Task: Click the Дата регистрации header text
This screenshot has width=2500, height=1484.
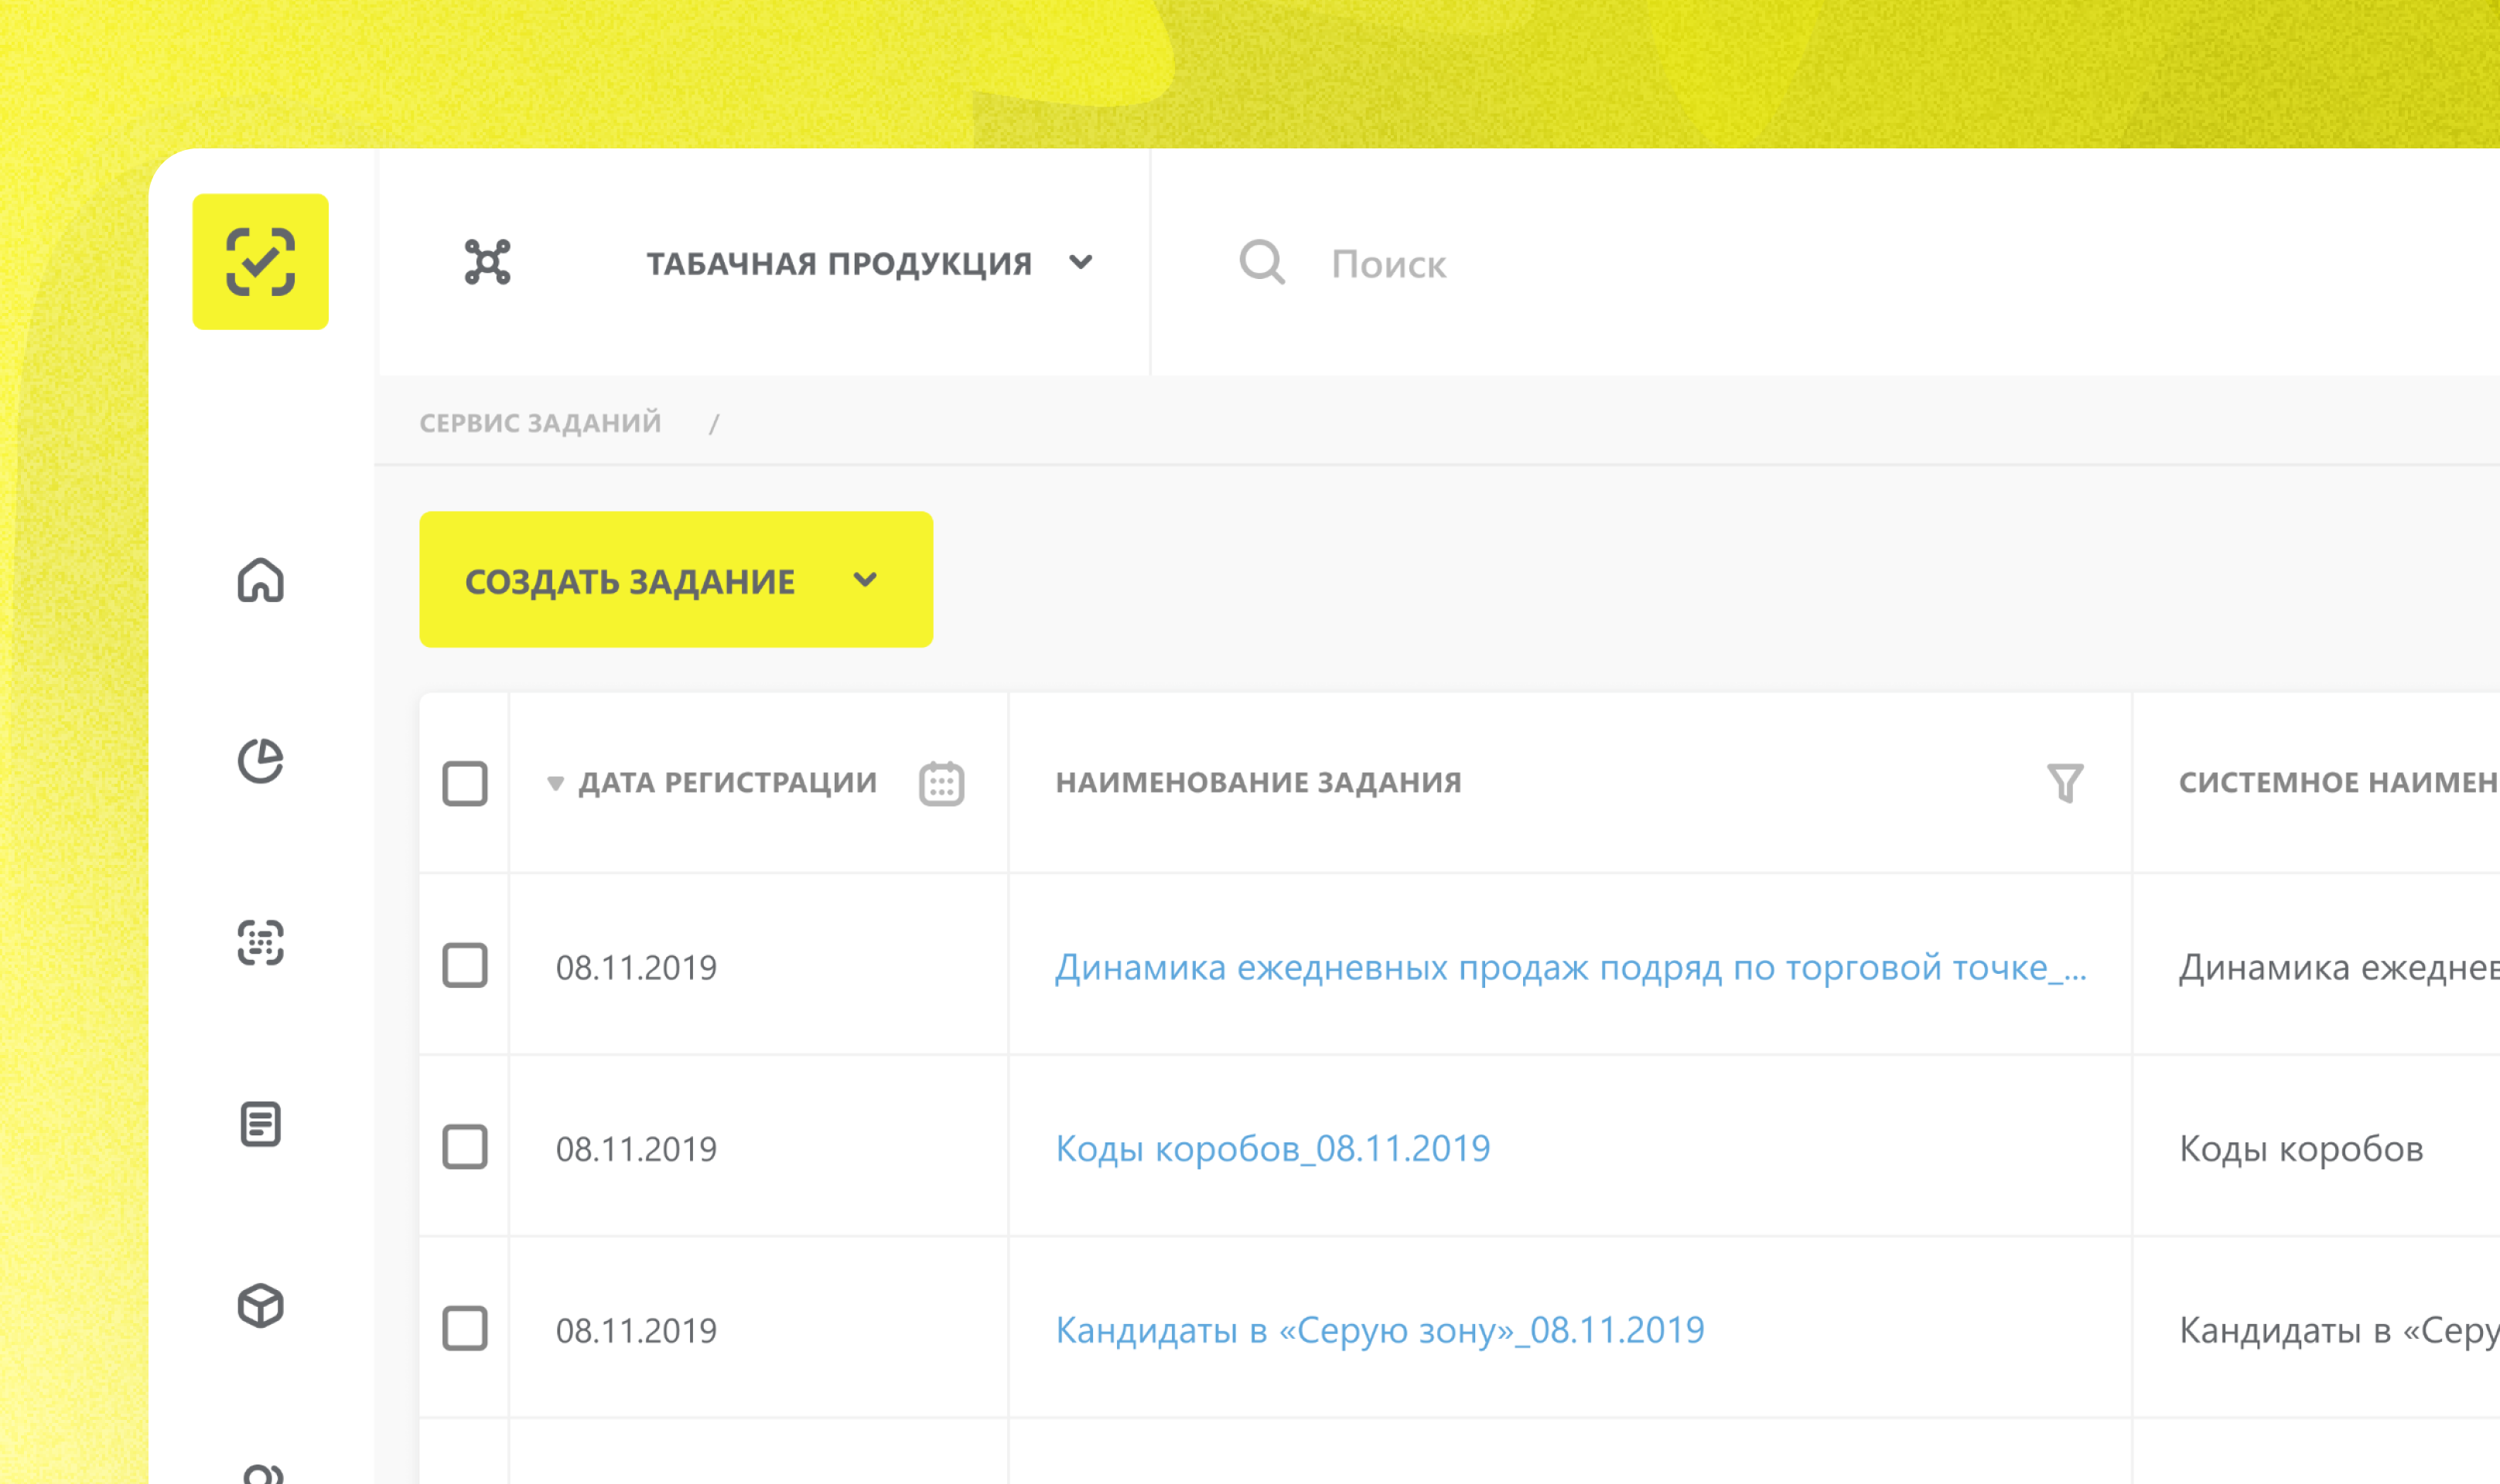Action: [x=728, y=783]
